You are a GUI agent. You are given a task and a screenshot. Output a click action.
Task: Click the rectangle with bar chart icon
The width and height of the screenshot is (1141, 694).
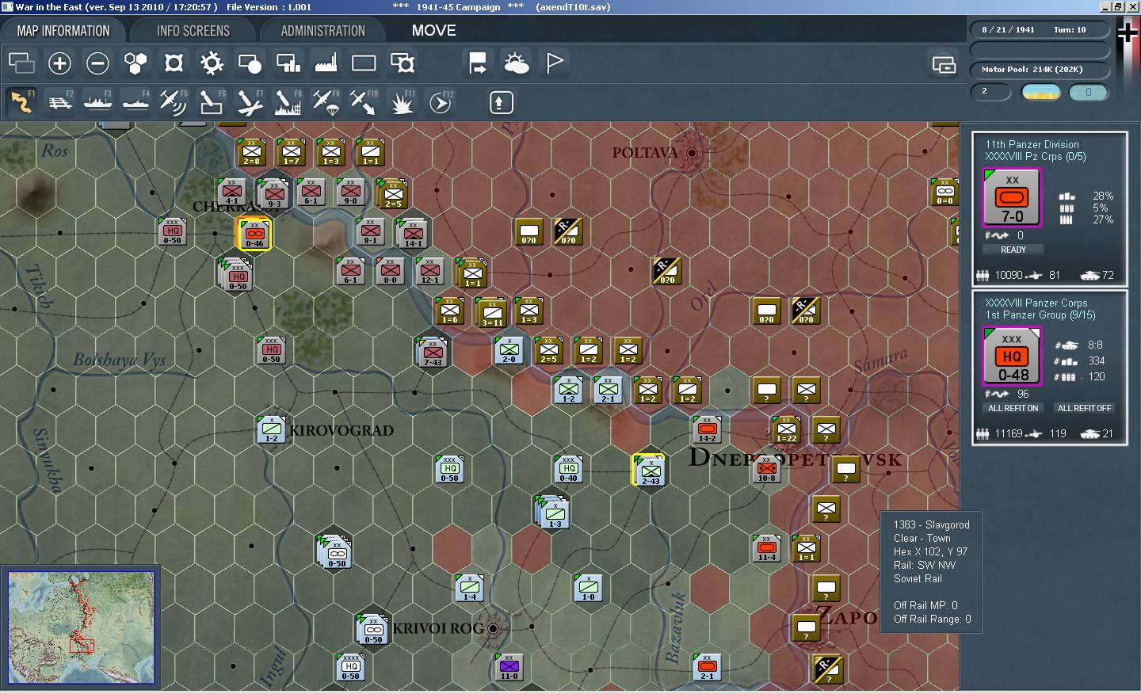[288, 63]
